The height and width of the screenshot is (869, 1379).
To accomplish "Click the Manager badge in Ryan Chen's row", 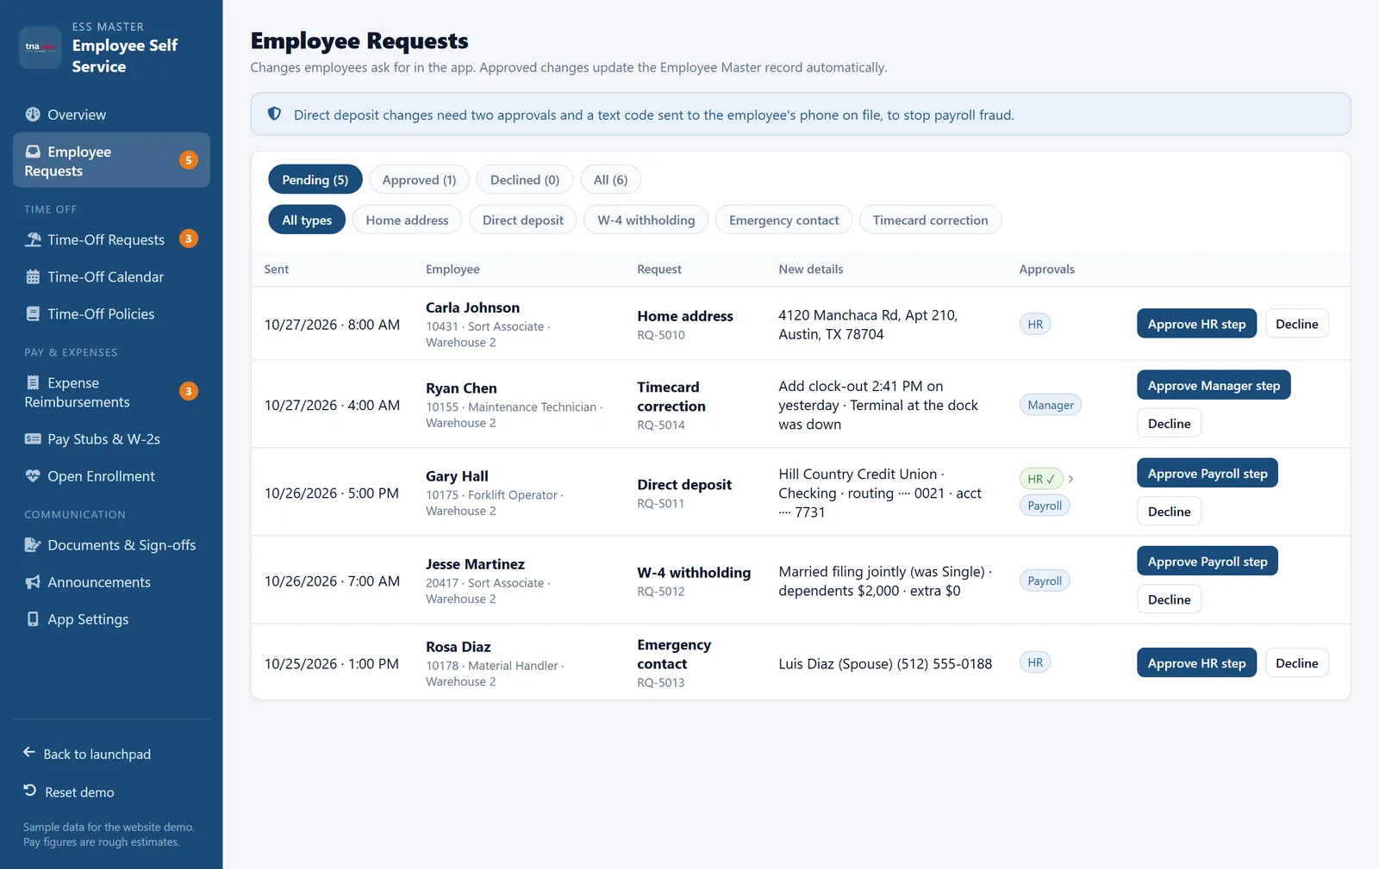I will click(1051, 405).
